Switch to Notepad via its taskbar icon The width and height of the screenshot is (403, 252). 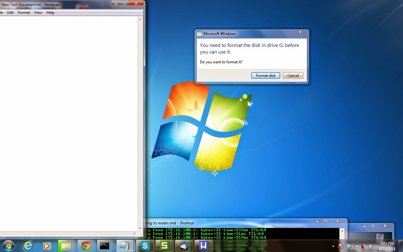[125, 246]
